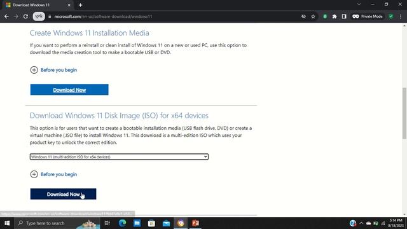Click the page vertical scrollbar thumb

[404, 113]
